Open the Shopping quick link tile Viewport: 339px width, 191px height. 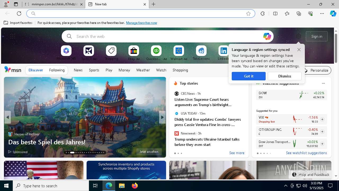(x=111, y=53)
